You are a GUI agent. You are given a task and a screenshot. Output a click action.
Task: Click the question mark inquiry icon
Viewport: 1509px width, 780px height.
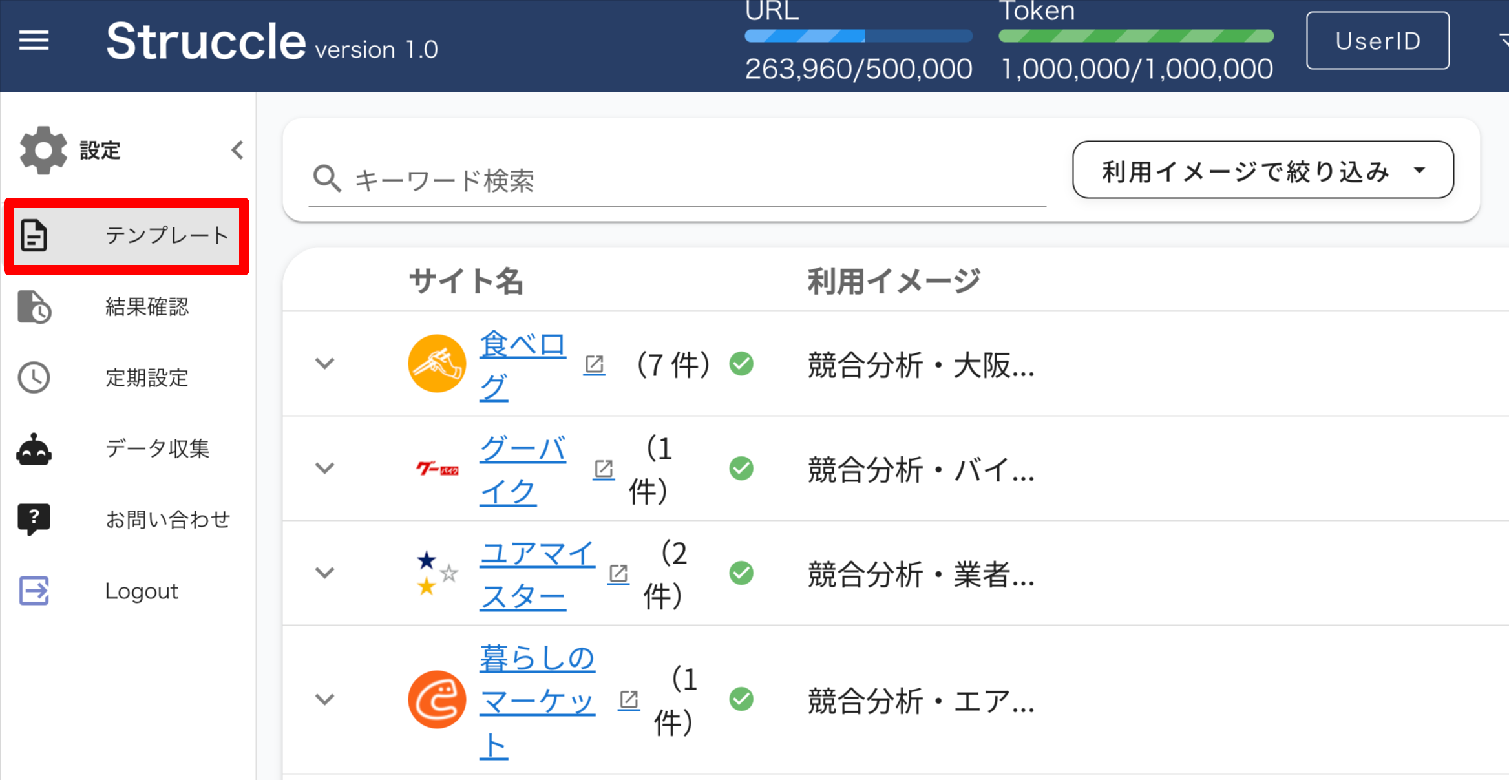(34, 519)
